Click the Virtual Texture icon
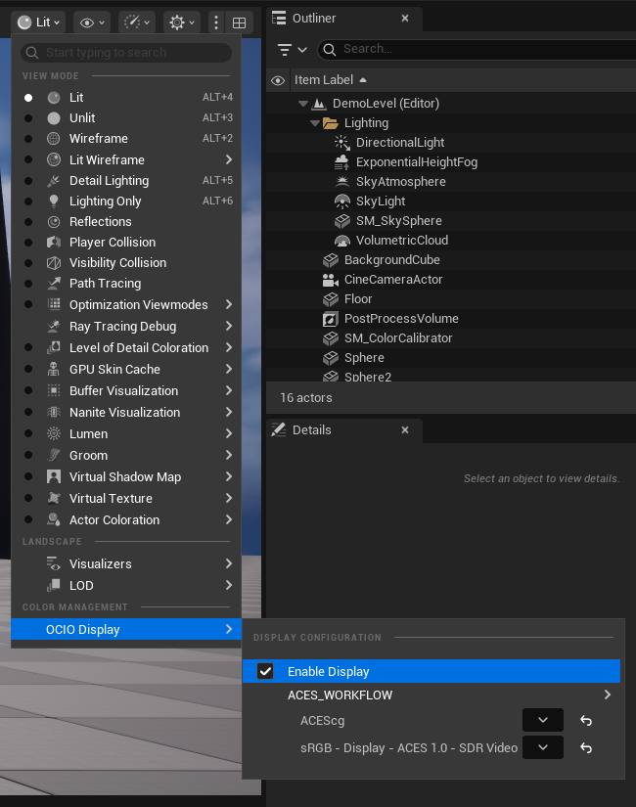 click(54, 498)
